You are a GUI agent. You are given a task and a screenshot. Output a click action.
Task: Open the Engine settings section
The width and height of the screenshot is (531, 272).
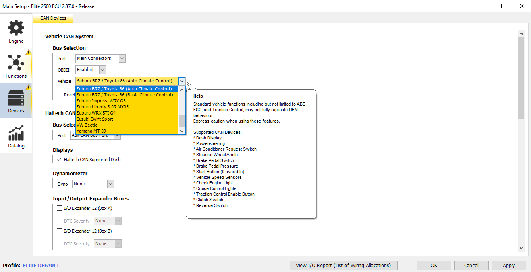[x=16, y=31]
